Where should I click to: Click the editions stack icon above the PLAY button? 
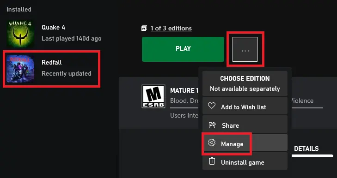tap(144, 28)
